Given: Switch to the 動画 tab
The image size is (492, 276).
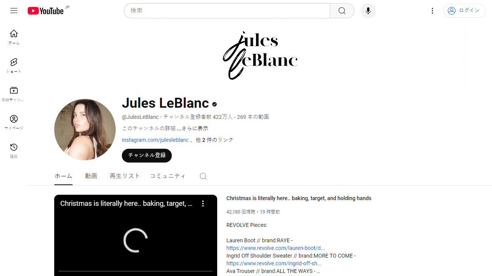Looking at the screenshot, I should [91, 176].
